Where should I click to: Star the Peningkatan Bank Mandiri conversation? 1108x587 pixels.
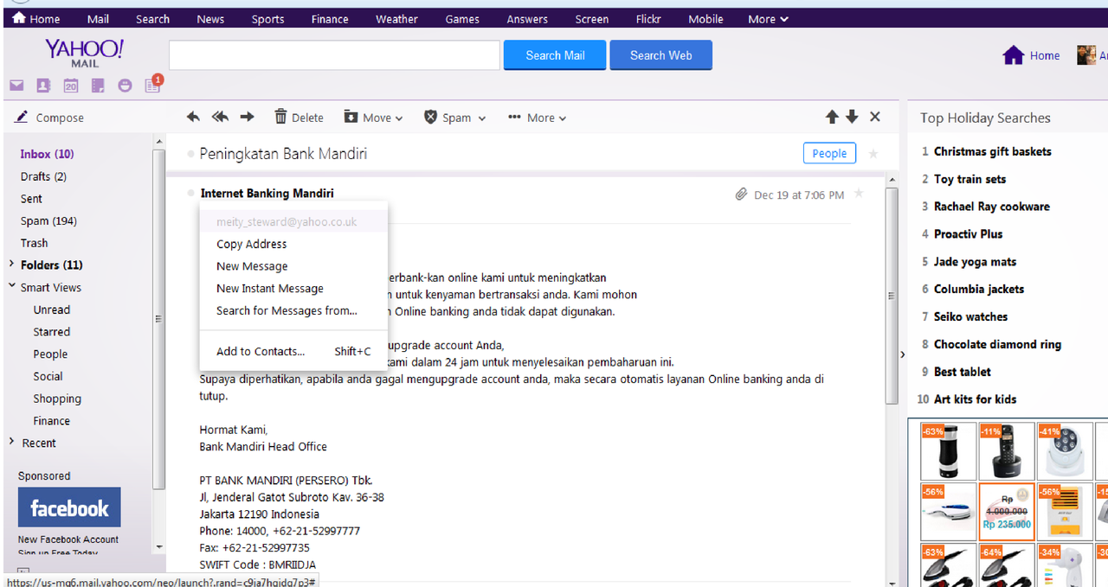[873, 154]
